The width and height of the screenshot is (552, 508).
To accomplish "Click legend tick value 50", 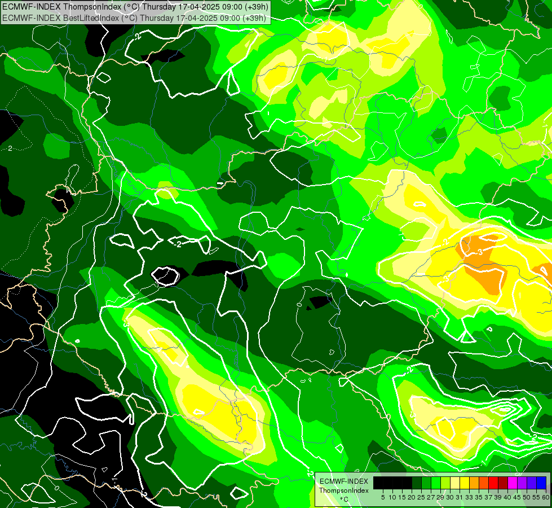I will (x=527, y=497).
